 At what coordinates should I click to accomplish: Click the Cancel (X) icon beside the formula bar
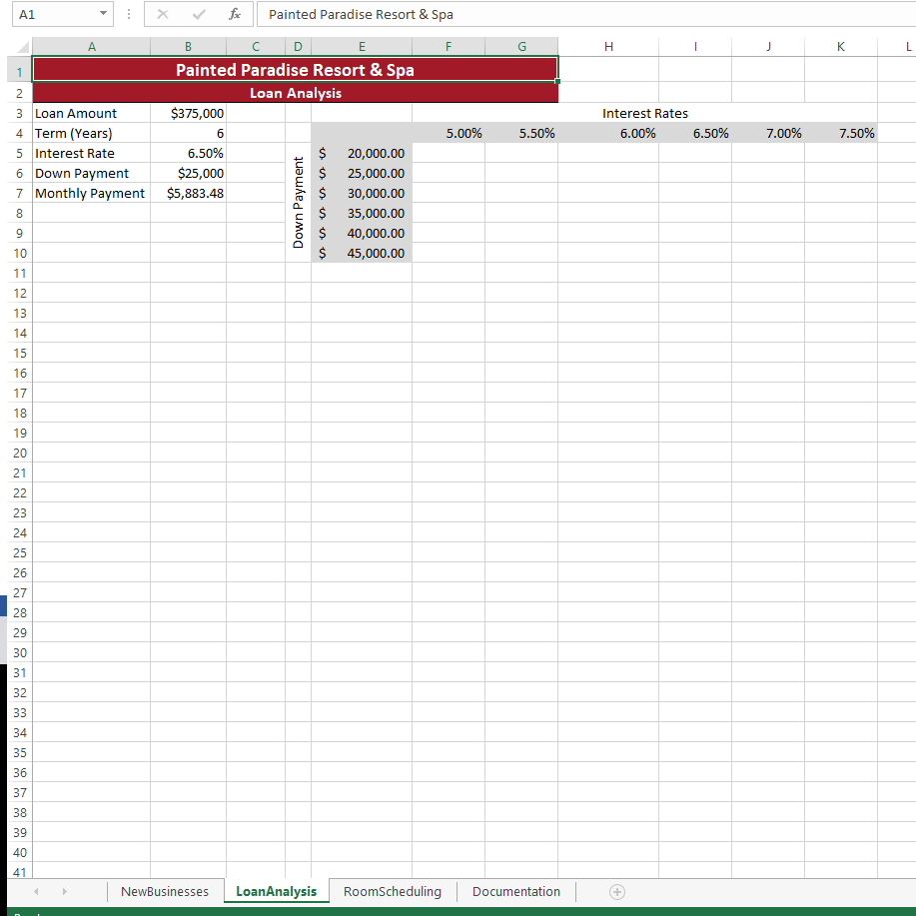click(163, 14)
